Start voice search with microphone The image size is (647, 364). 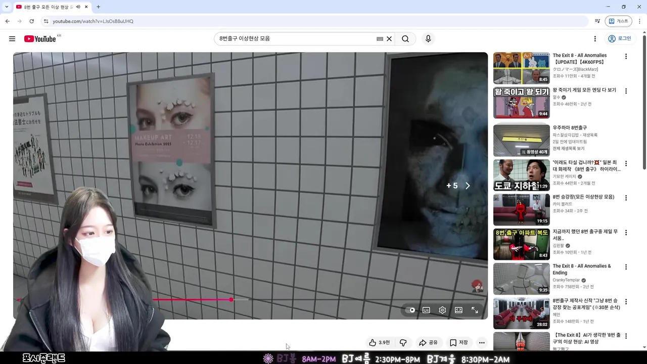tap(428, 39)
